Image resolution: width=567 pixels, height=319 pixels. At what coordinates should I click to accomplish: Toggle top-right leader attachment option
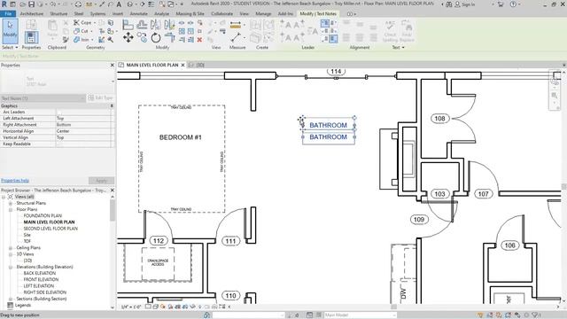click(334, 23)
